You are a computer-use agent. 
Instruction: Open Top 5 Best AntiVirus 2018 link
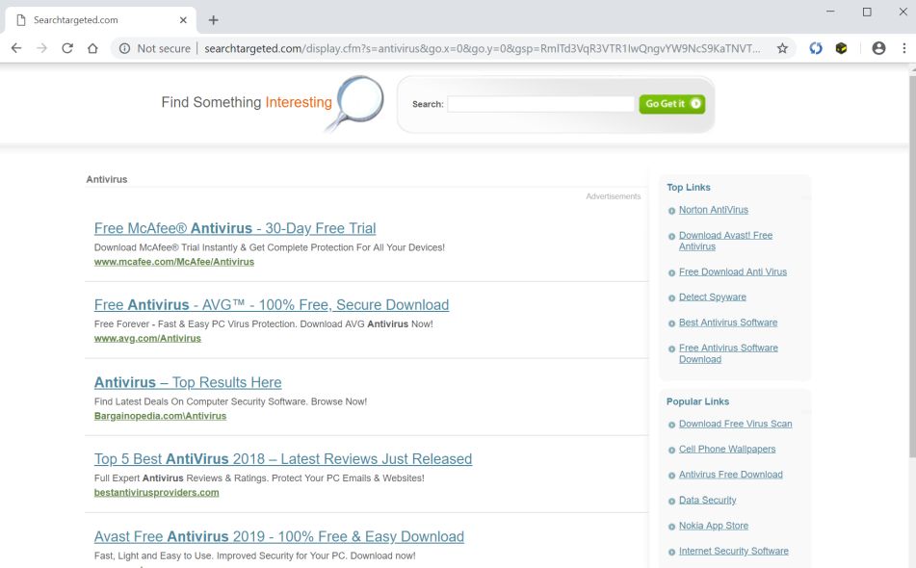pos(283,459)
